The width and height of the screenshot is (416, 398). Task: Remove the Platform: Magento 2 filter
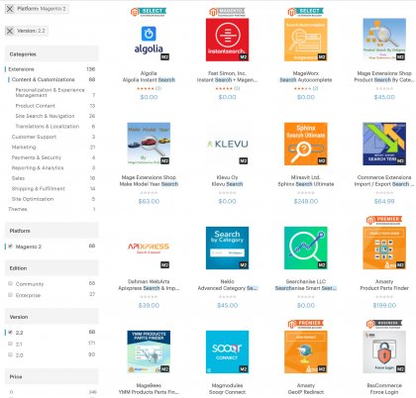click(x=10, y=9)
